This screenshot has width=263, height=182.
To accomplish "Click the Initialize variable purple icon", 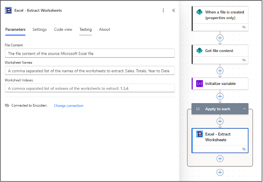I will pos(199,83).
